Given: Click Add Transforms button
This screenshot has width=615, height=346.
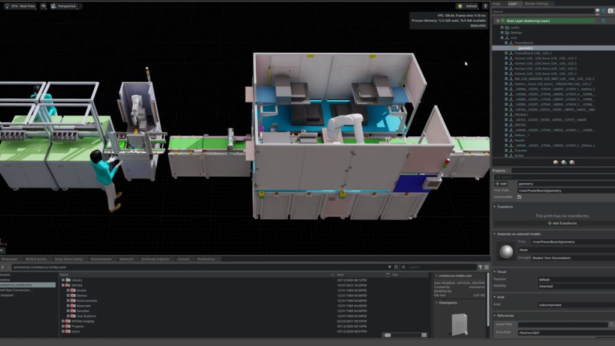Looking at the screenshot, I should tap(562, 223).
